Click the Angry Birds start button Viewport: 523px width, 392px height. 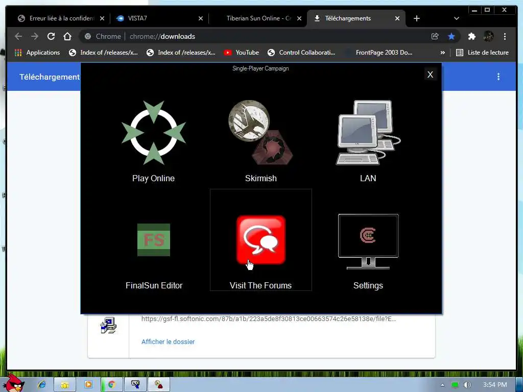[13, 384]
